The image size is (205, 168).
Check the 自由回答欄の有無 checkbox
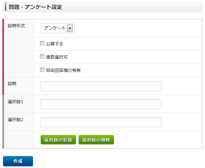coord(42,70)
